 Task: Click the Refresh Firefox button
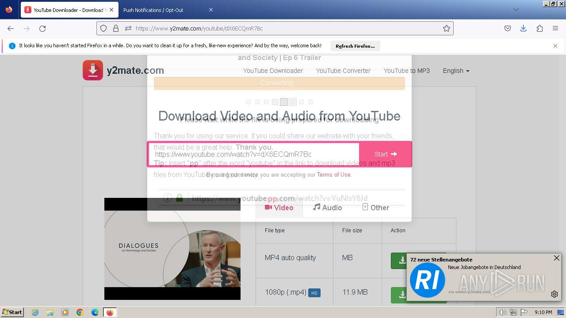[355, 46]
